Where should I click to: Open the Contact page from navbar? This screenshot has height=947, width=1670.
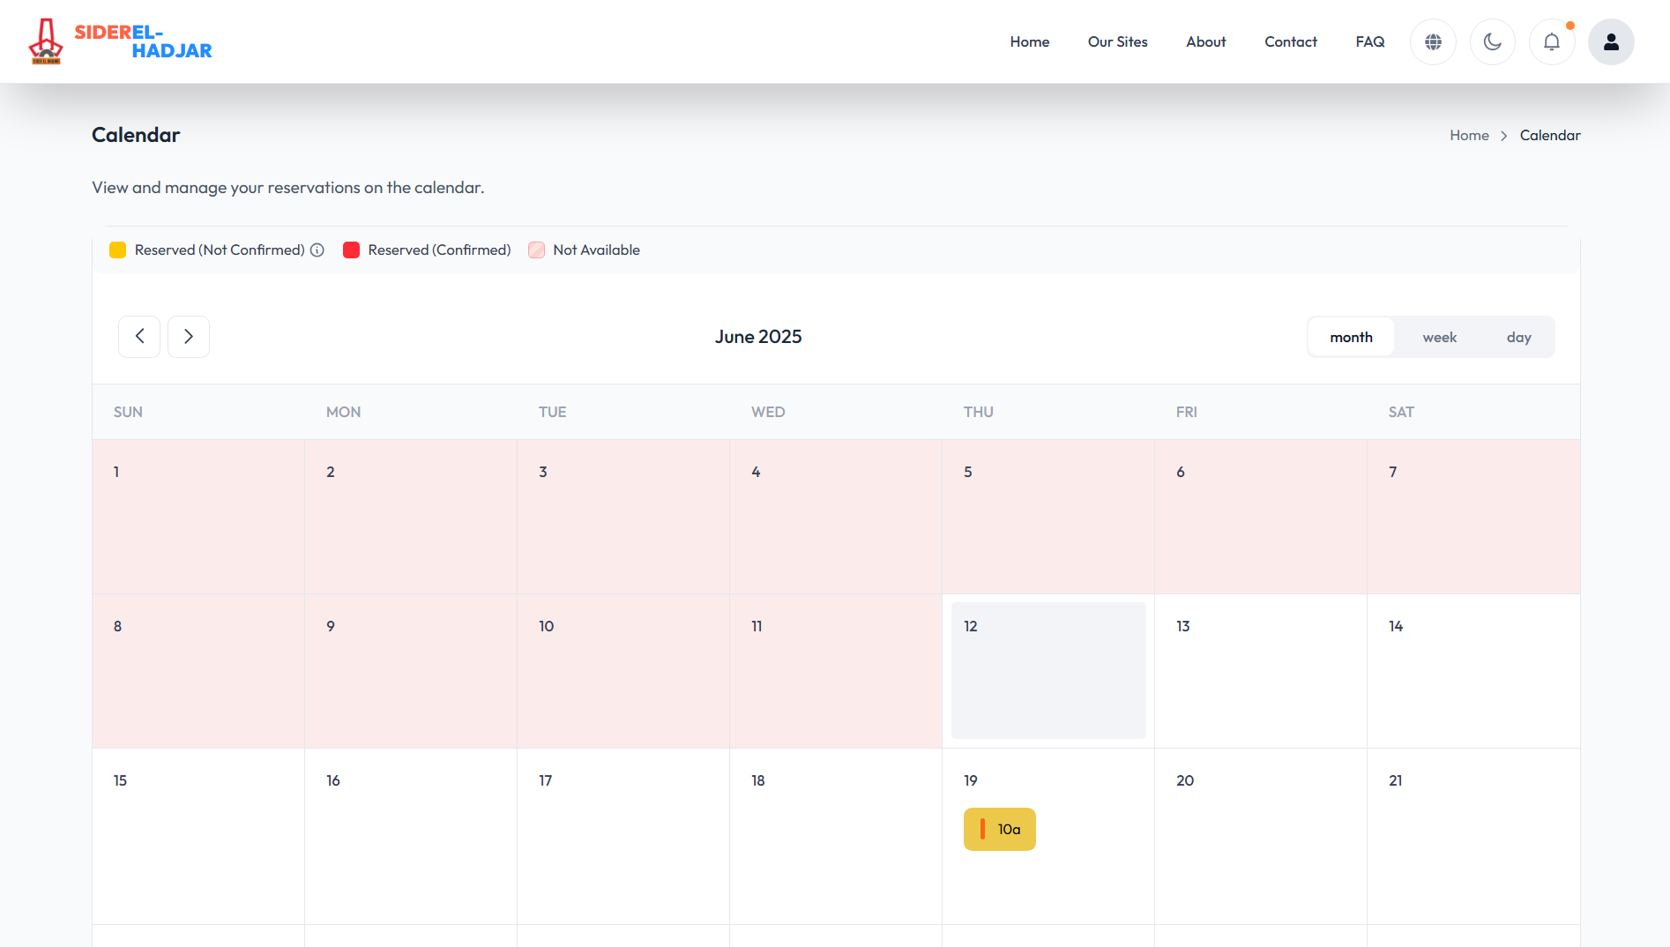click(1290, 41)
